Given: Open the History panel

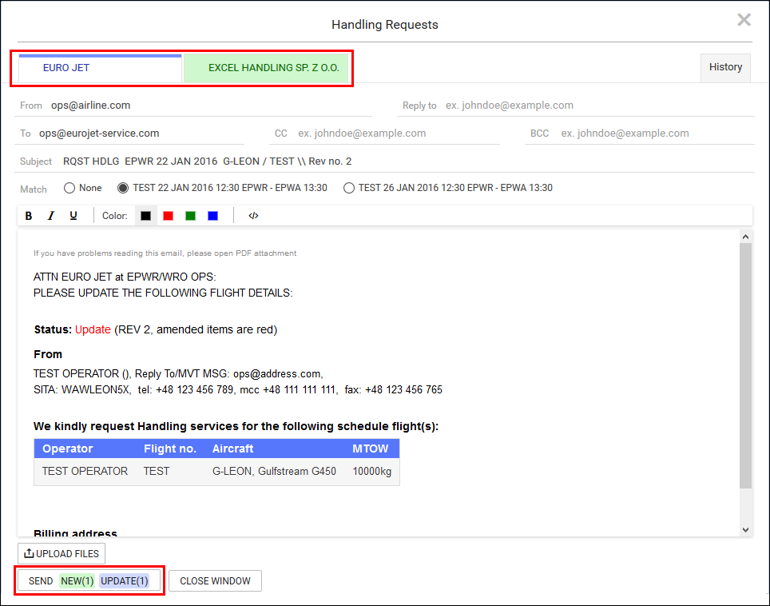Looking at the screenshot, I should pos(725,67).
